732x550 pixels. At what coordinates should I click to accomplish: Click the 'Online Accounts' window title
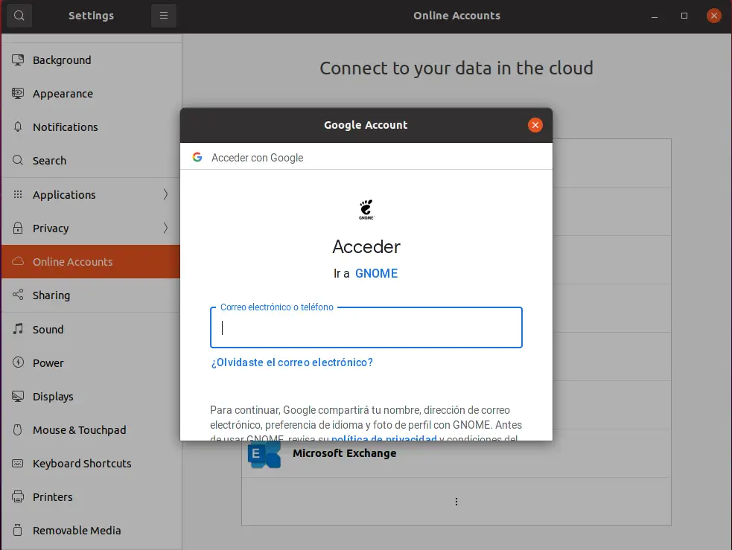456,16
